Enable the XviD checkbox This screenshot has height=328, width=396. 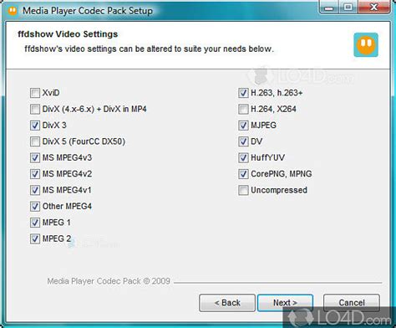(35, 93)
